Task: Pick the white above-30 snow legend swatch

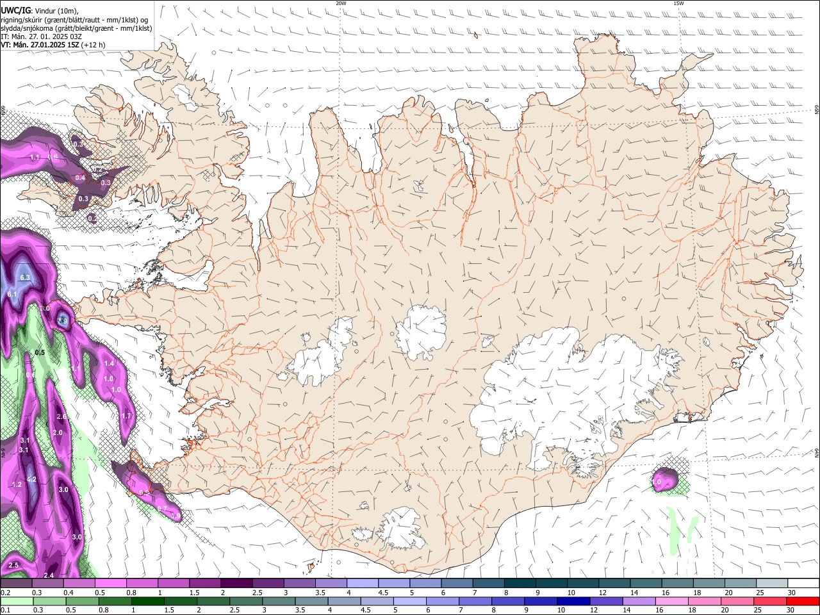Action: [x=804, y=584]
